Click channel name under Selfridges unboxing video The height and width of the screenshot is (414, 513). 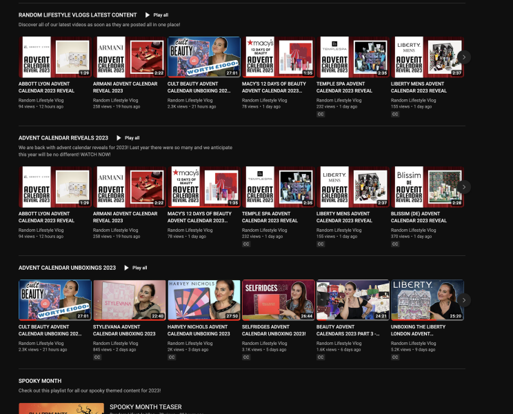264,344
